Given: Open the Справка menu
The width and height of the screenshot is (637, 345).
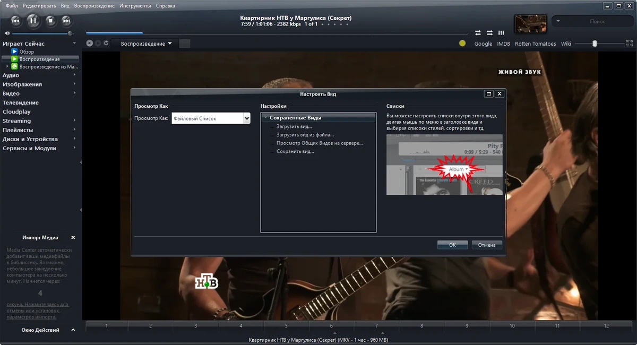Looking at the screenshot, I should pyautogui.click(x=165, y=6).
